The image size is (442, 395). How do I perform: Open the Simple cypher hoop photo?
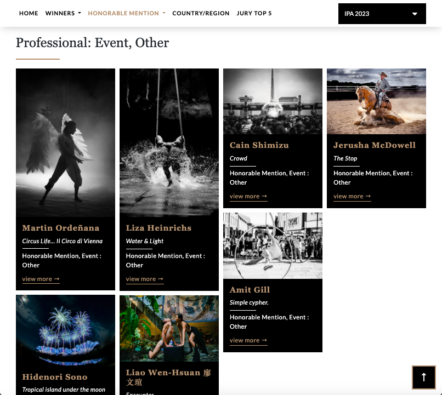pos(273,246)
